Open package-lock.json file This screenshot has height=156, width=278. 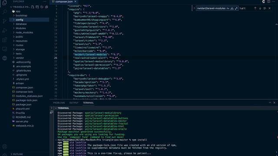coord(26,100)
